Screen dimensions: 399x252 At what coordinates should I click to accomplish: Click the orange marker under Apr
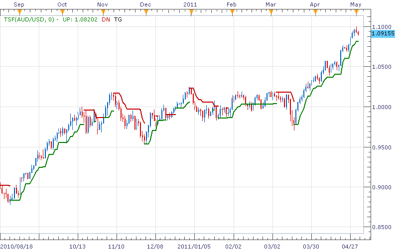coord(315,12)
